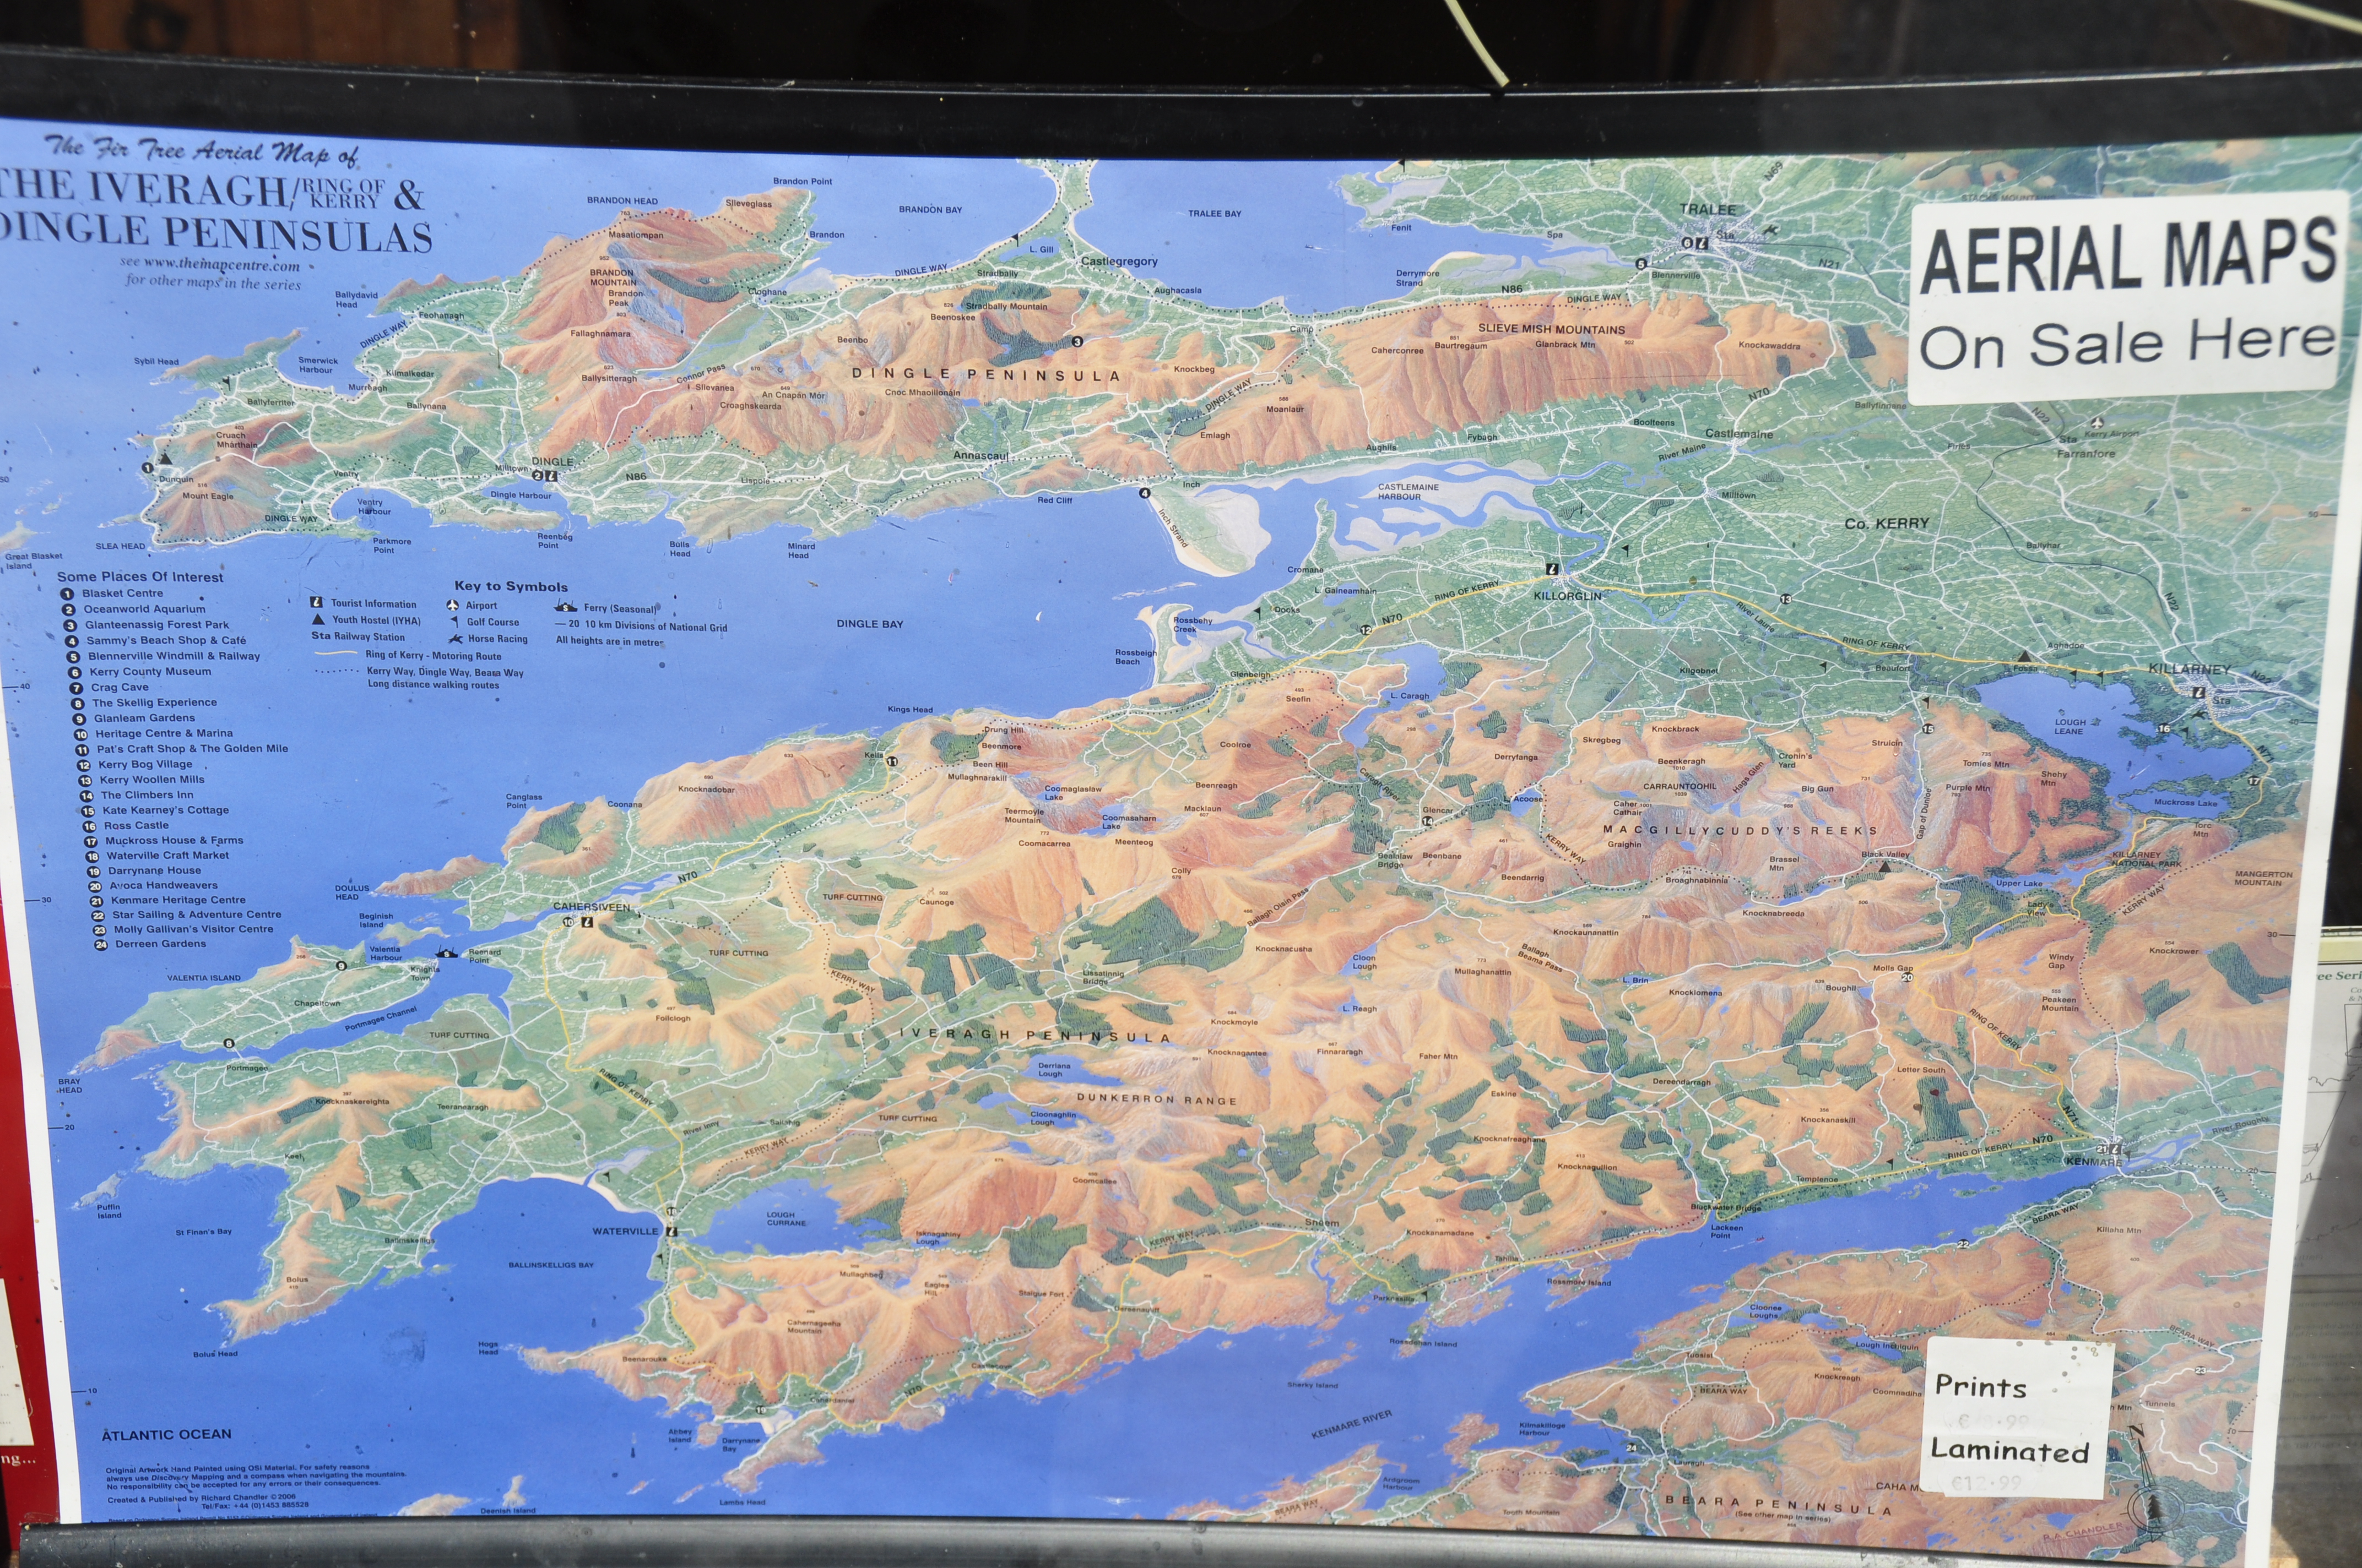Select Kerry Bog Village in places list
Image resolution: width=2362 pixels, height=1568 pixels.
(x=145, y=764)
